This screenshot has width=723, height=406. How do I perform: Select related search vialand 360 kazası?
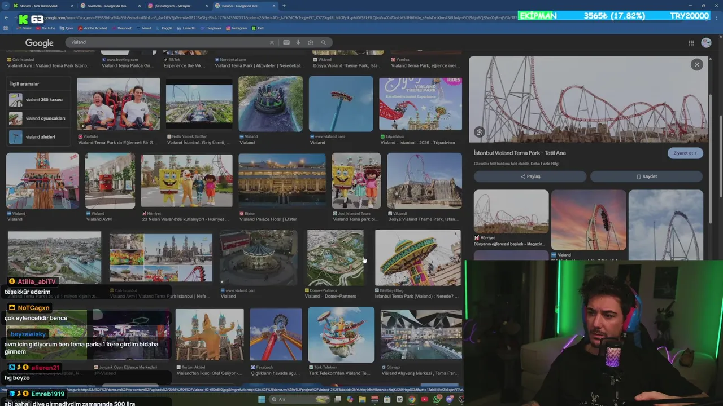tap(39, 100)
